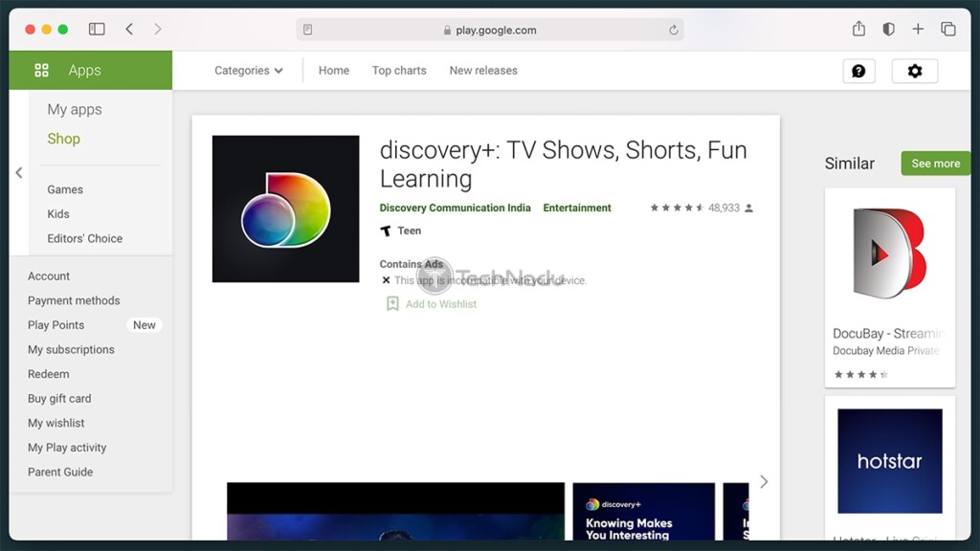
Task: Open the Safari Share menu
Action: coord(858,29)
